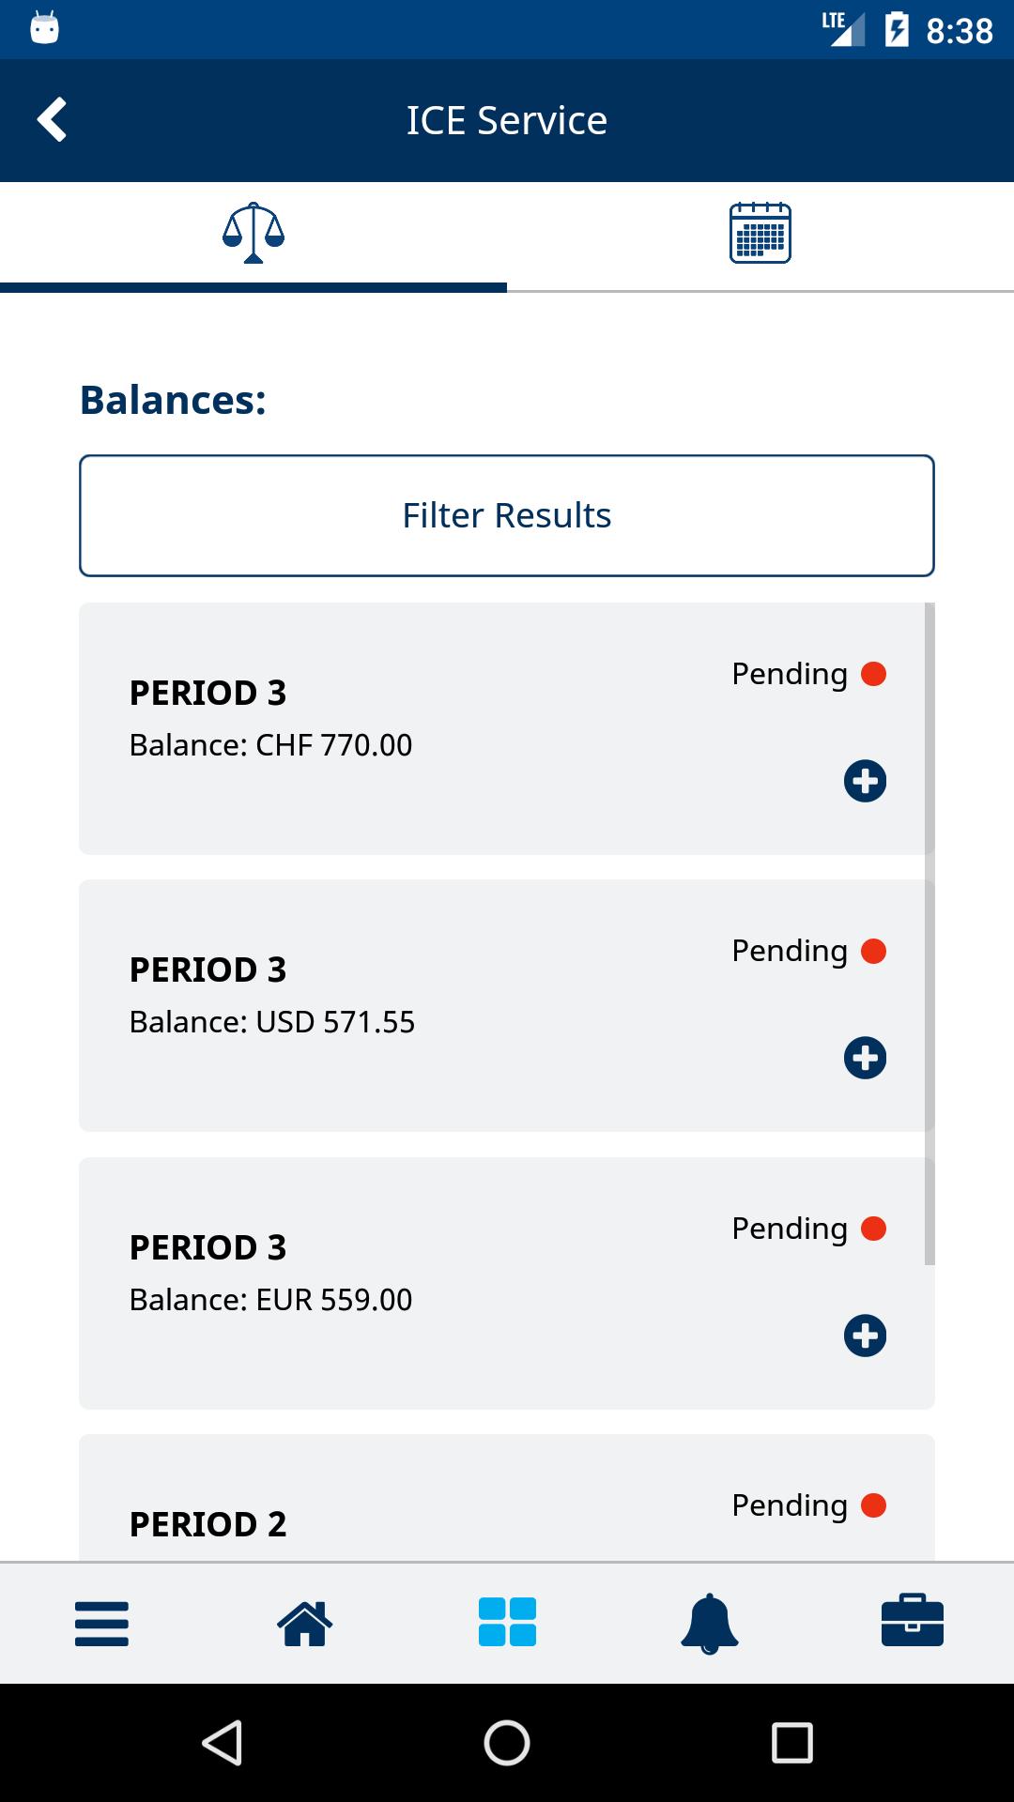Expand the EUR 559.00 balance with plus icon
This screenshot has height=1802, width=1014.
[865, 1336]
